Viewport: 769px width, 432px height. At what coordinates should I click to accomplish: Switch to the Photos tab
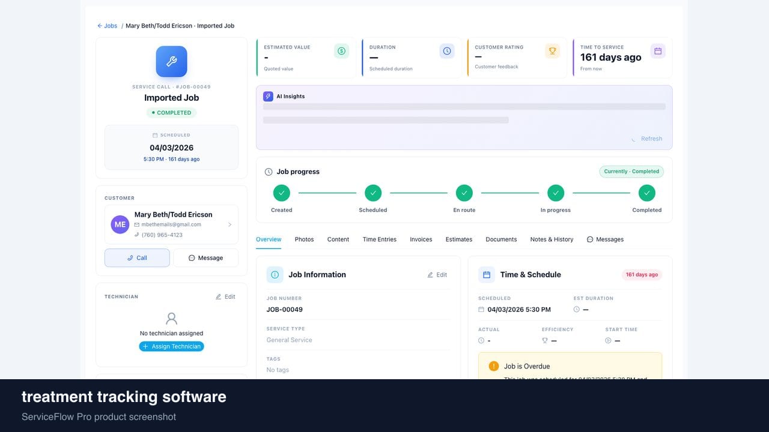pos(304,239)
